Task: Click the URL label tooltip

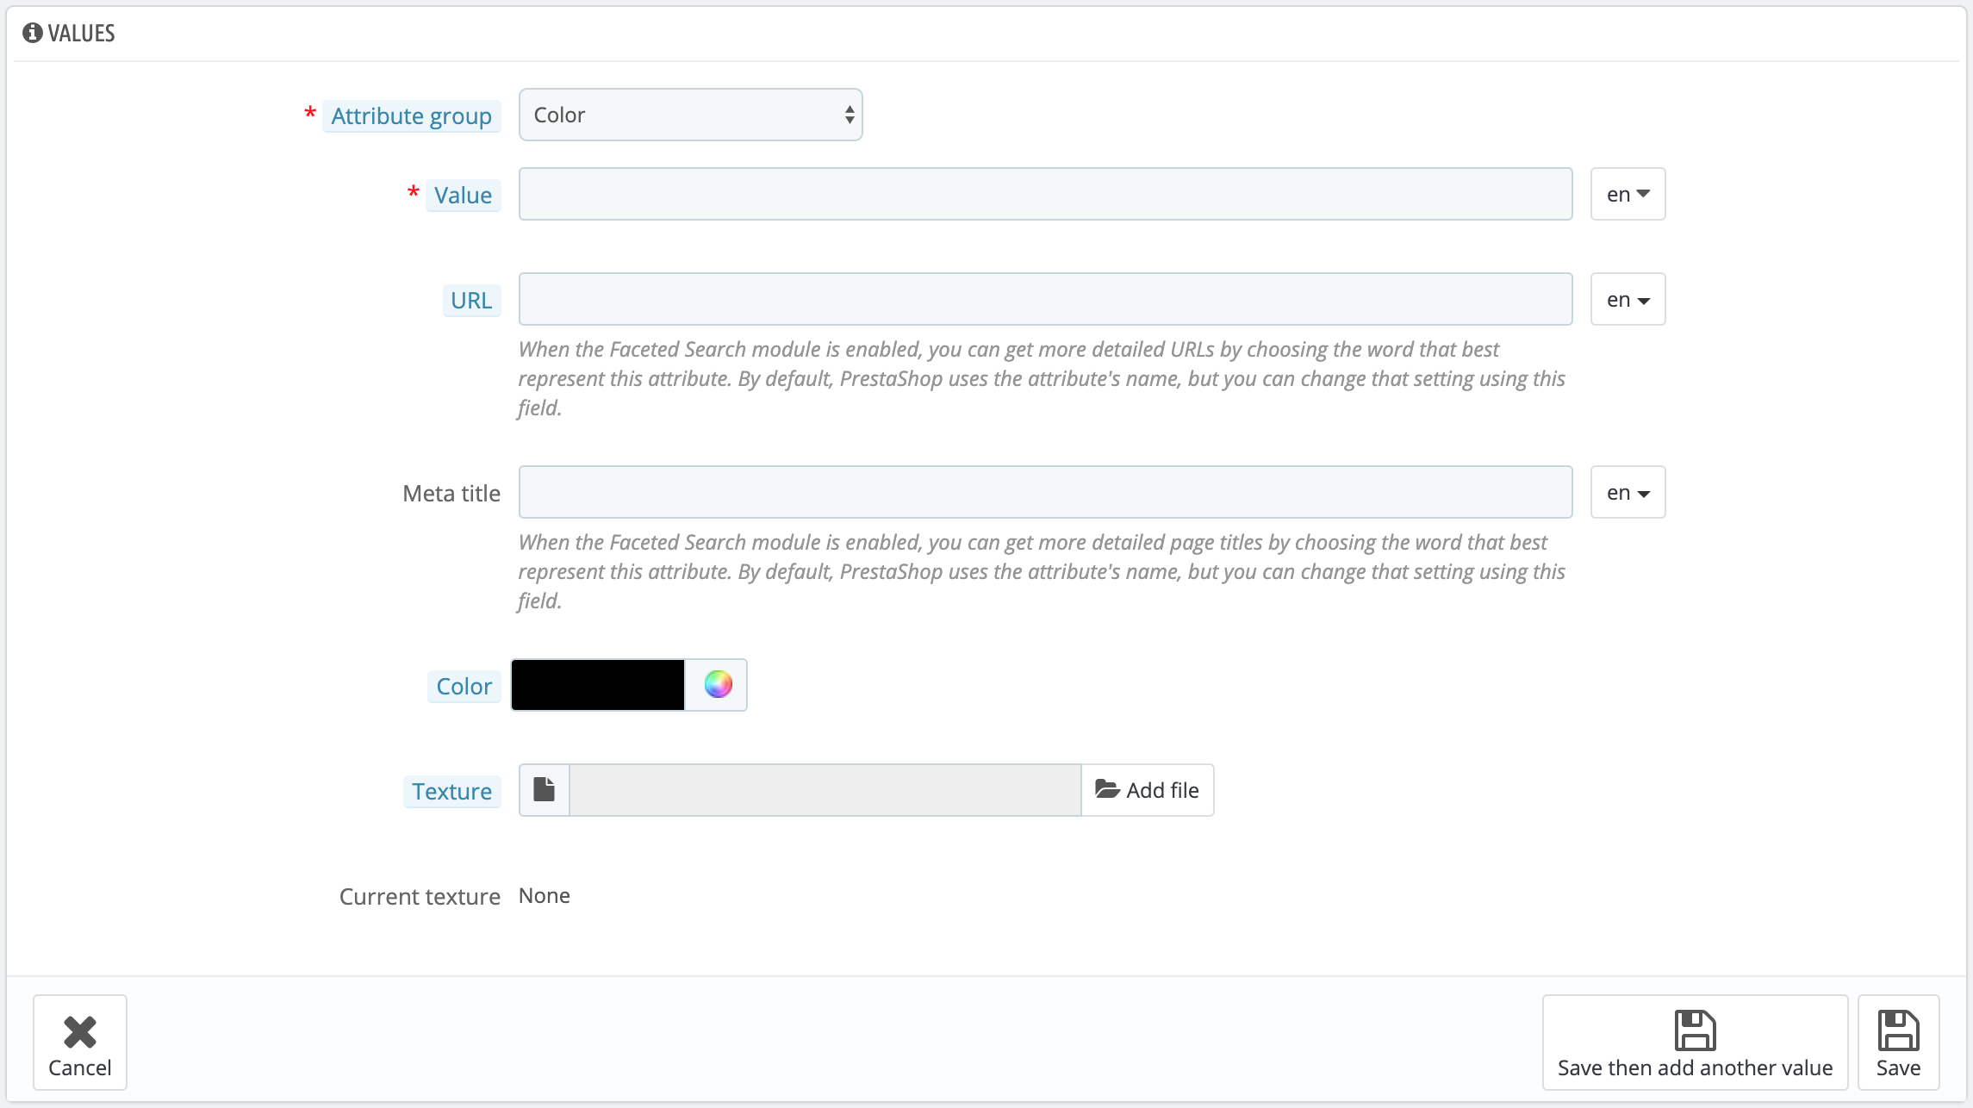Action: 471,301
